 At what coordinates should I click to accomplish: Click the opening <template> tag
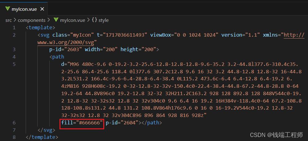(x=40, y=28)
